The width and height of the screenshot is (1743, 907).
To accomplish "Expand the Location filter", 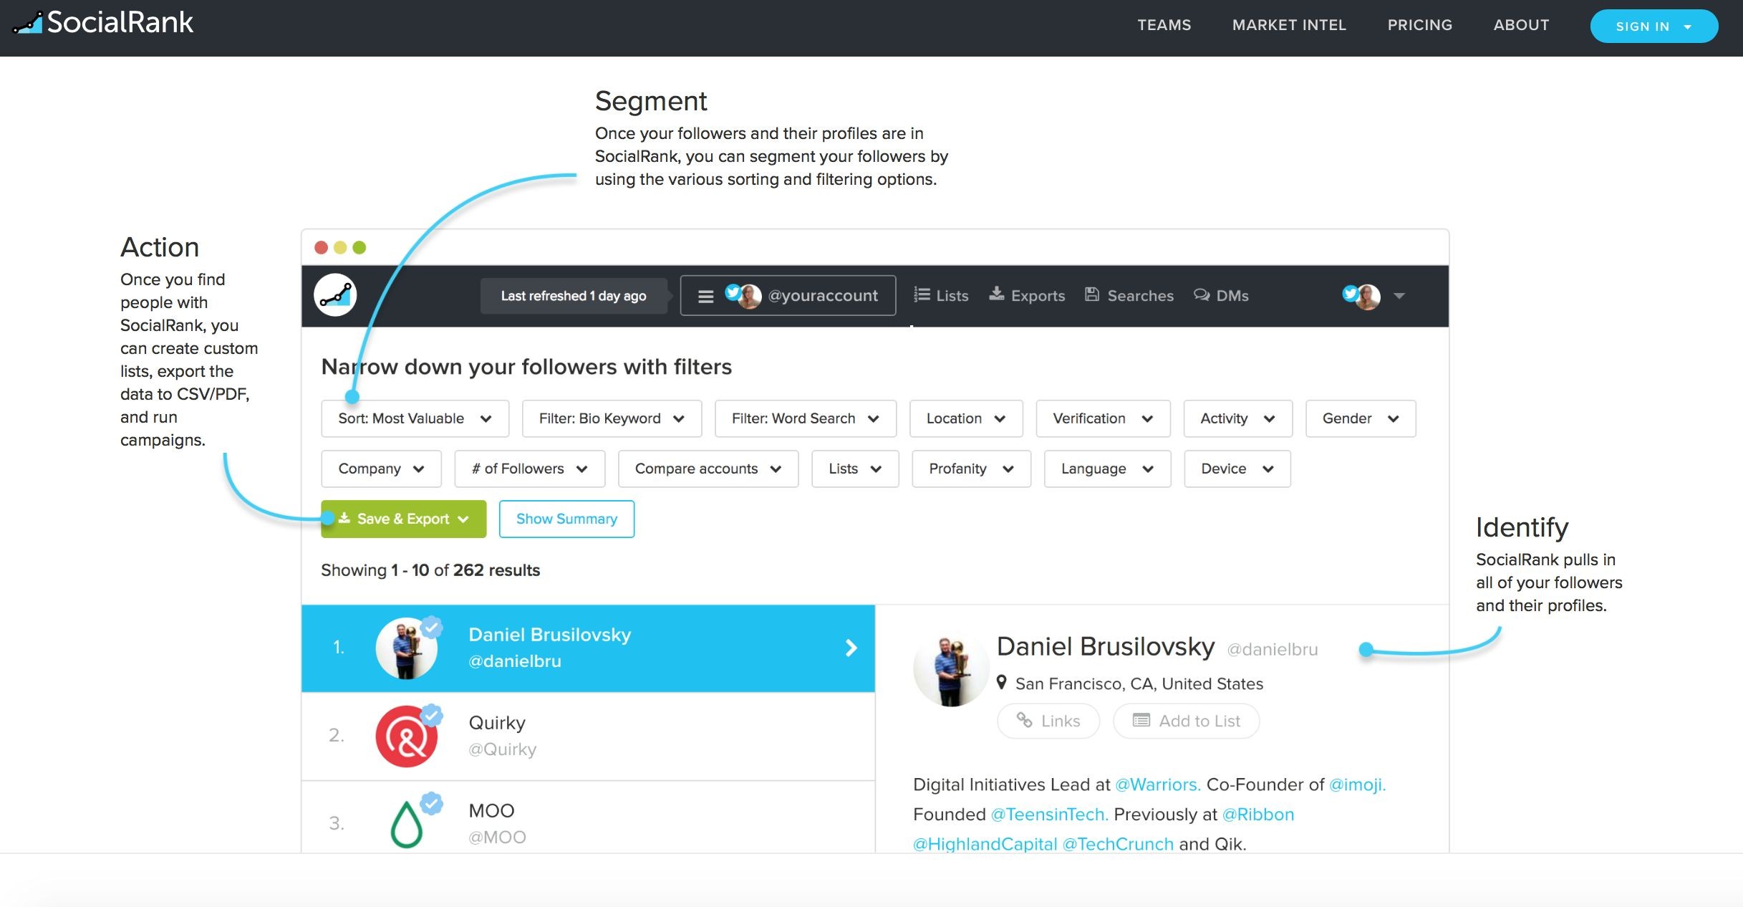I will (x=966, y=418).
